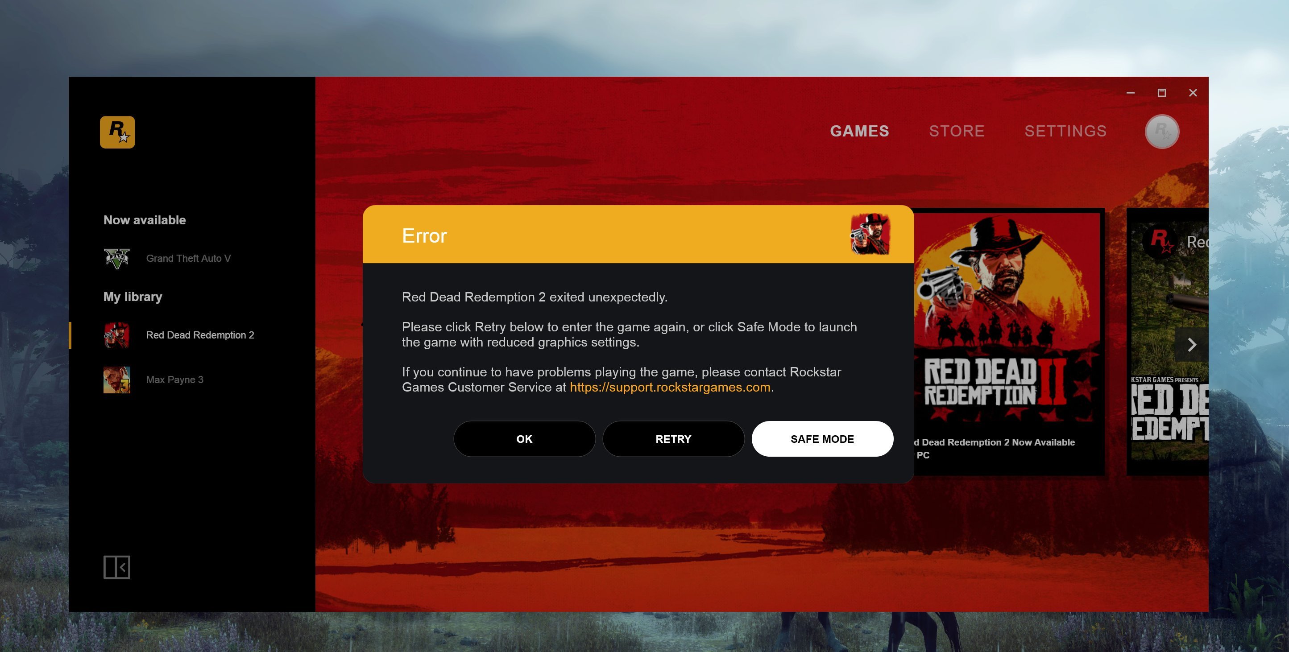This screenshot has width=1289, height=652.
Task: Click RETRY to relaunch the game
Action: (674, 438)
